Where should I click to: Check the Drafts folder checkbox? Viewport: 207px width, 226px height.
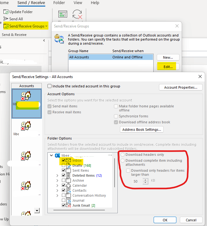point(63,165)
